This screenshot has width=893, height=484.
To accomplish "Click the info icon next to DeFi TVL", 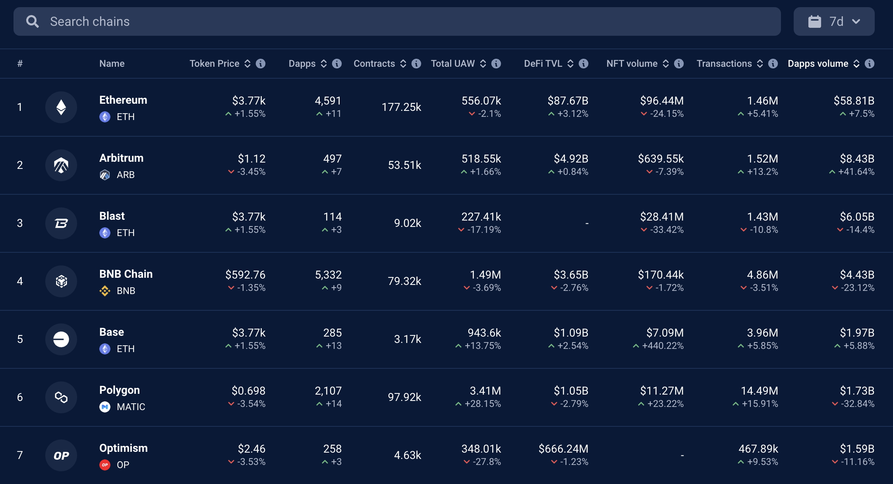I will point(584,64).
